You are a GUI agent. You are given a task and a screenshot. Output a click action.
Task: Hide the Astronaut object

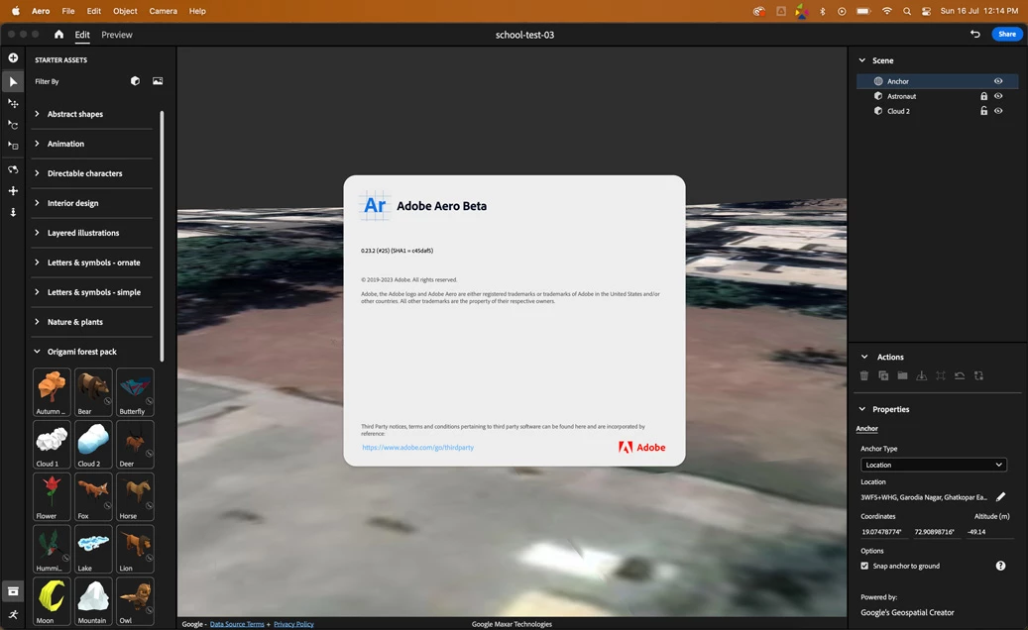pyautogui.click(x=998, y=96)
